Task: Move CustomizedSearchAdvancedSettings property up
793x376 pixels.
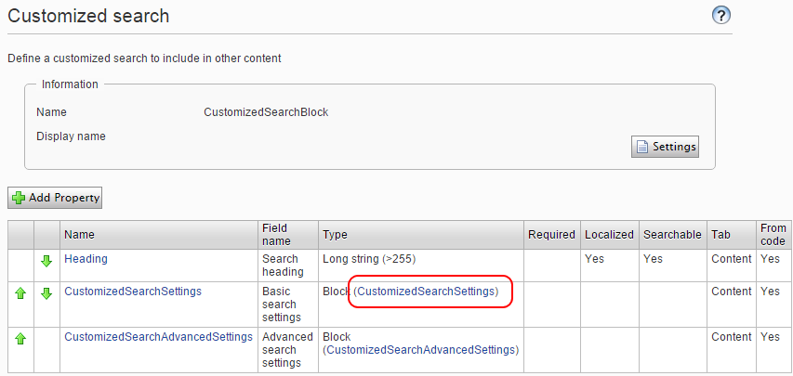Action: click(20, 339)
